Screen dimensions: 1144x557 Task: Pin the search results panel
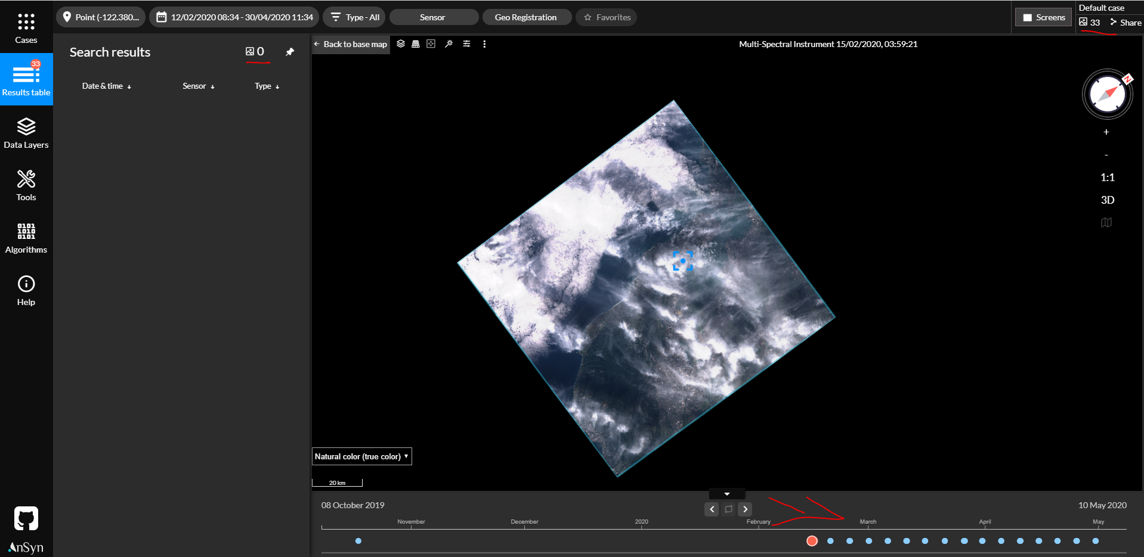[290, 52]
